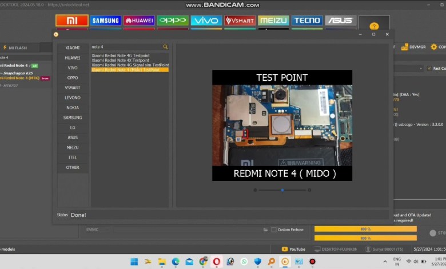Screen dimensions: 446x269
Task: Select XIAOMI brand in test point sidebar
Action: [x=73, y=48]
